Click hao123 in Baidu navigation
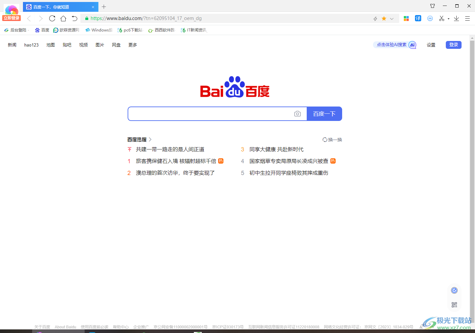The image size is (475, 333). [x=31, y=45]
